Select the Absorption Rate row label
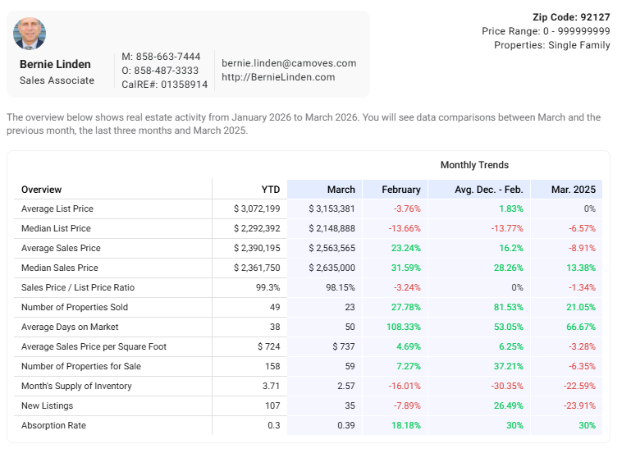The image size is (631, 458). 53,425
